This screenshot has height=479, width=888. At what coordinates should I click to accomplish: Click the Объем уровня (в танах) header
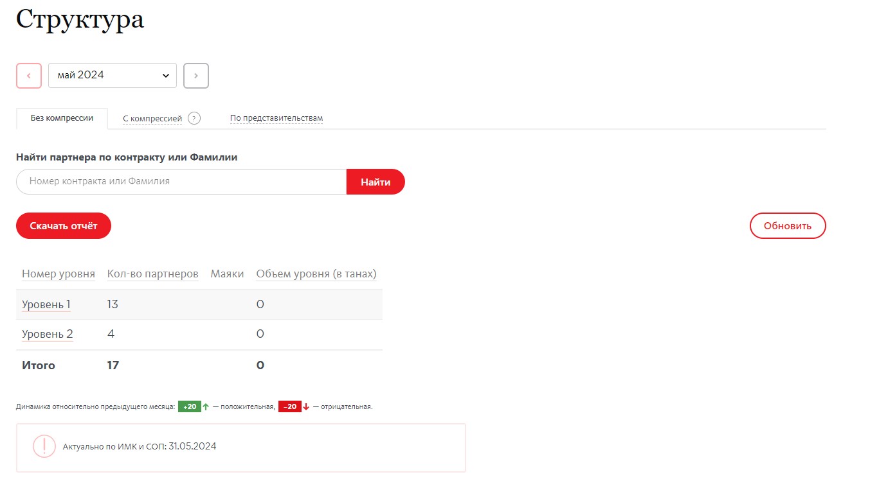[x=316, y=274]
